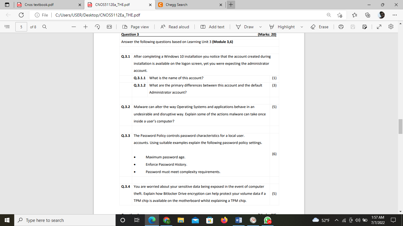403x226 pixels.
Task: Click the 'Question 3' heading text
Action: click(x=130, y=34)
